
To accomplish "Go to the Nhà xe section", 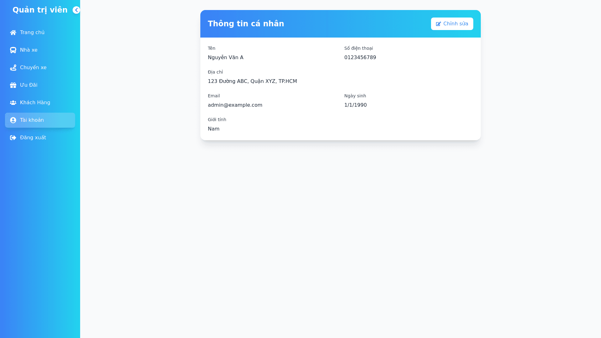I will pos(29,50).
